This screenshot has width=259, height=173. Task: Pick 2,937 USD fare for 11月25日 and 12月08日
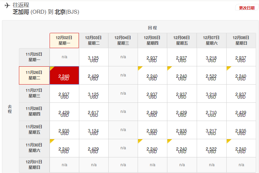(x=241, y=57)
